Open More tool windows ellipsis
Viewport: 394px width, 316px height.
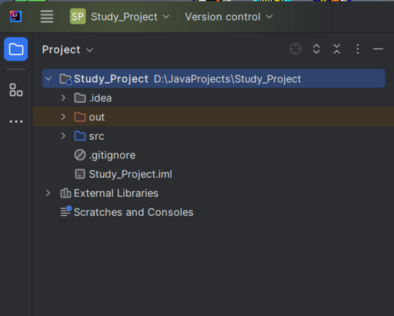(16, 121)
